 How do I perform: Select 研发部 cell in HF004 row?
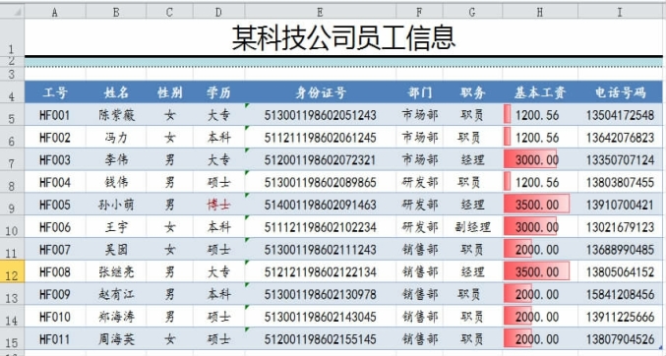point(419,182)
